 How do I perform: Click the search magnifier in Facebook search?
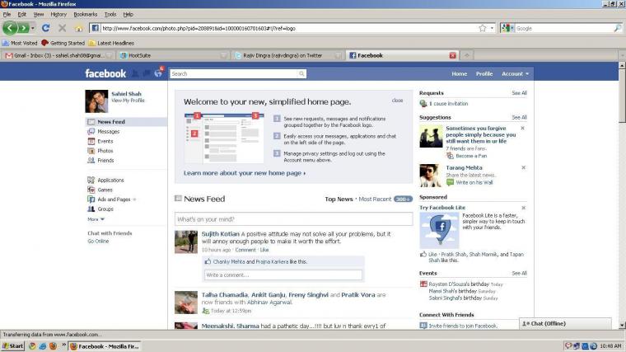click(301, 73)
